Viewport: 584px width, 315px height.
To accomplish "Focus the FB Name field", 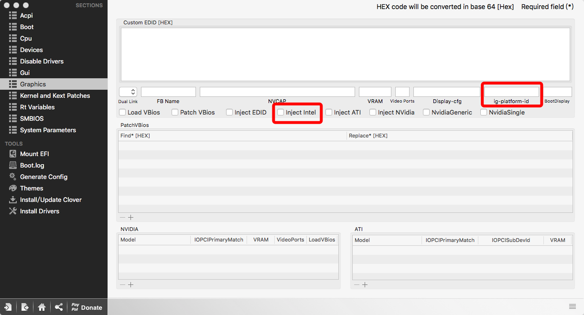I will [168, 92].
